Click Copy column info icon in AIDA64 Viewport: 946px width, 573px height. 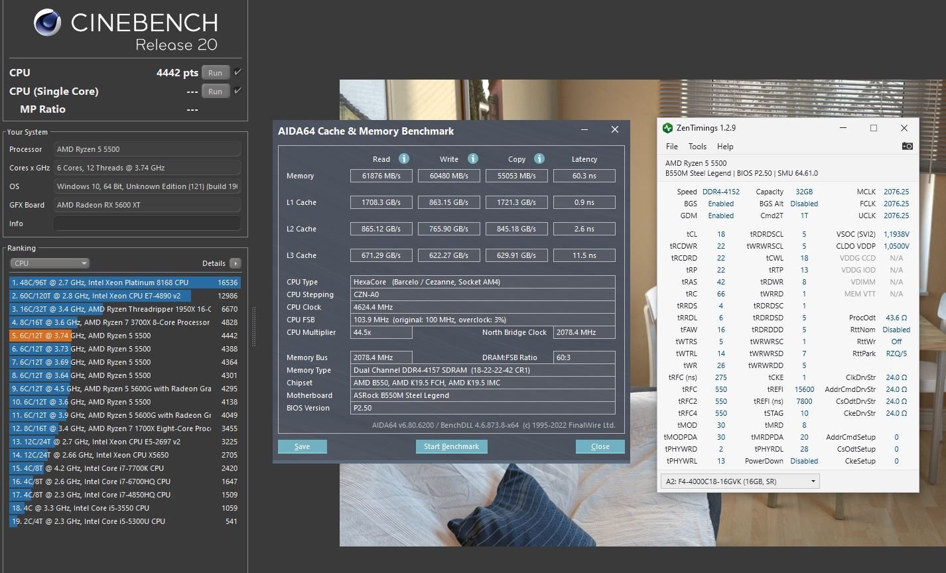coord(539,159)
